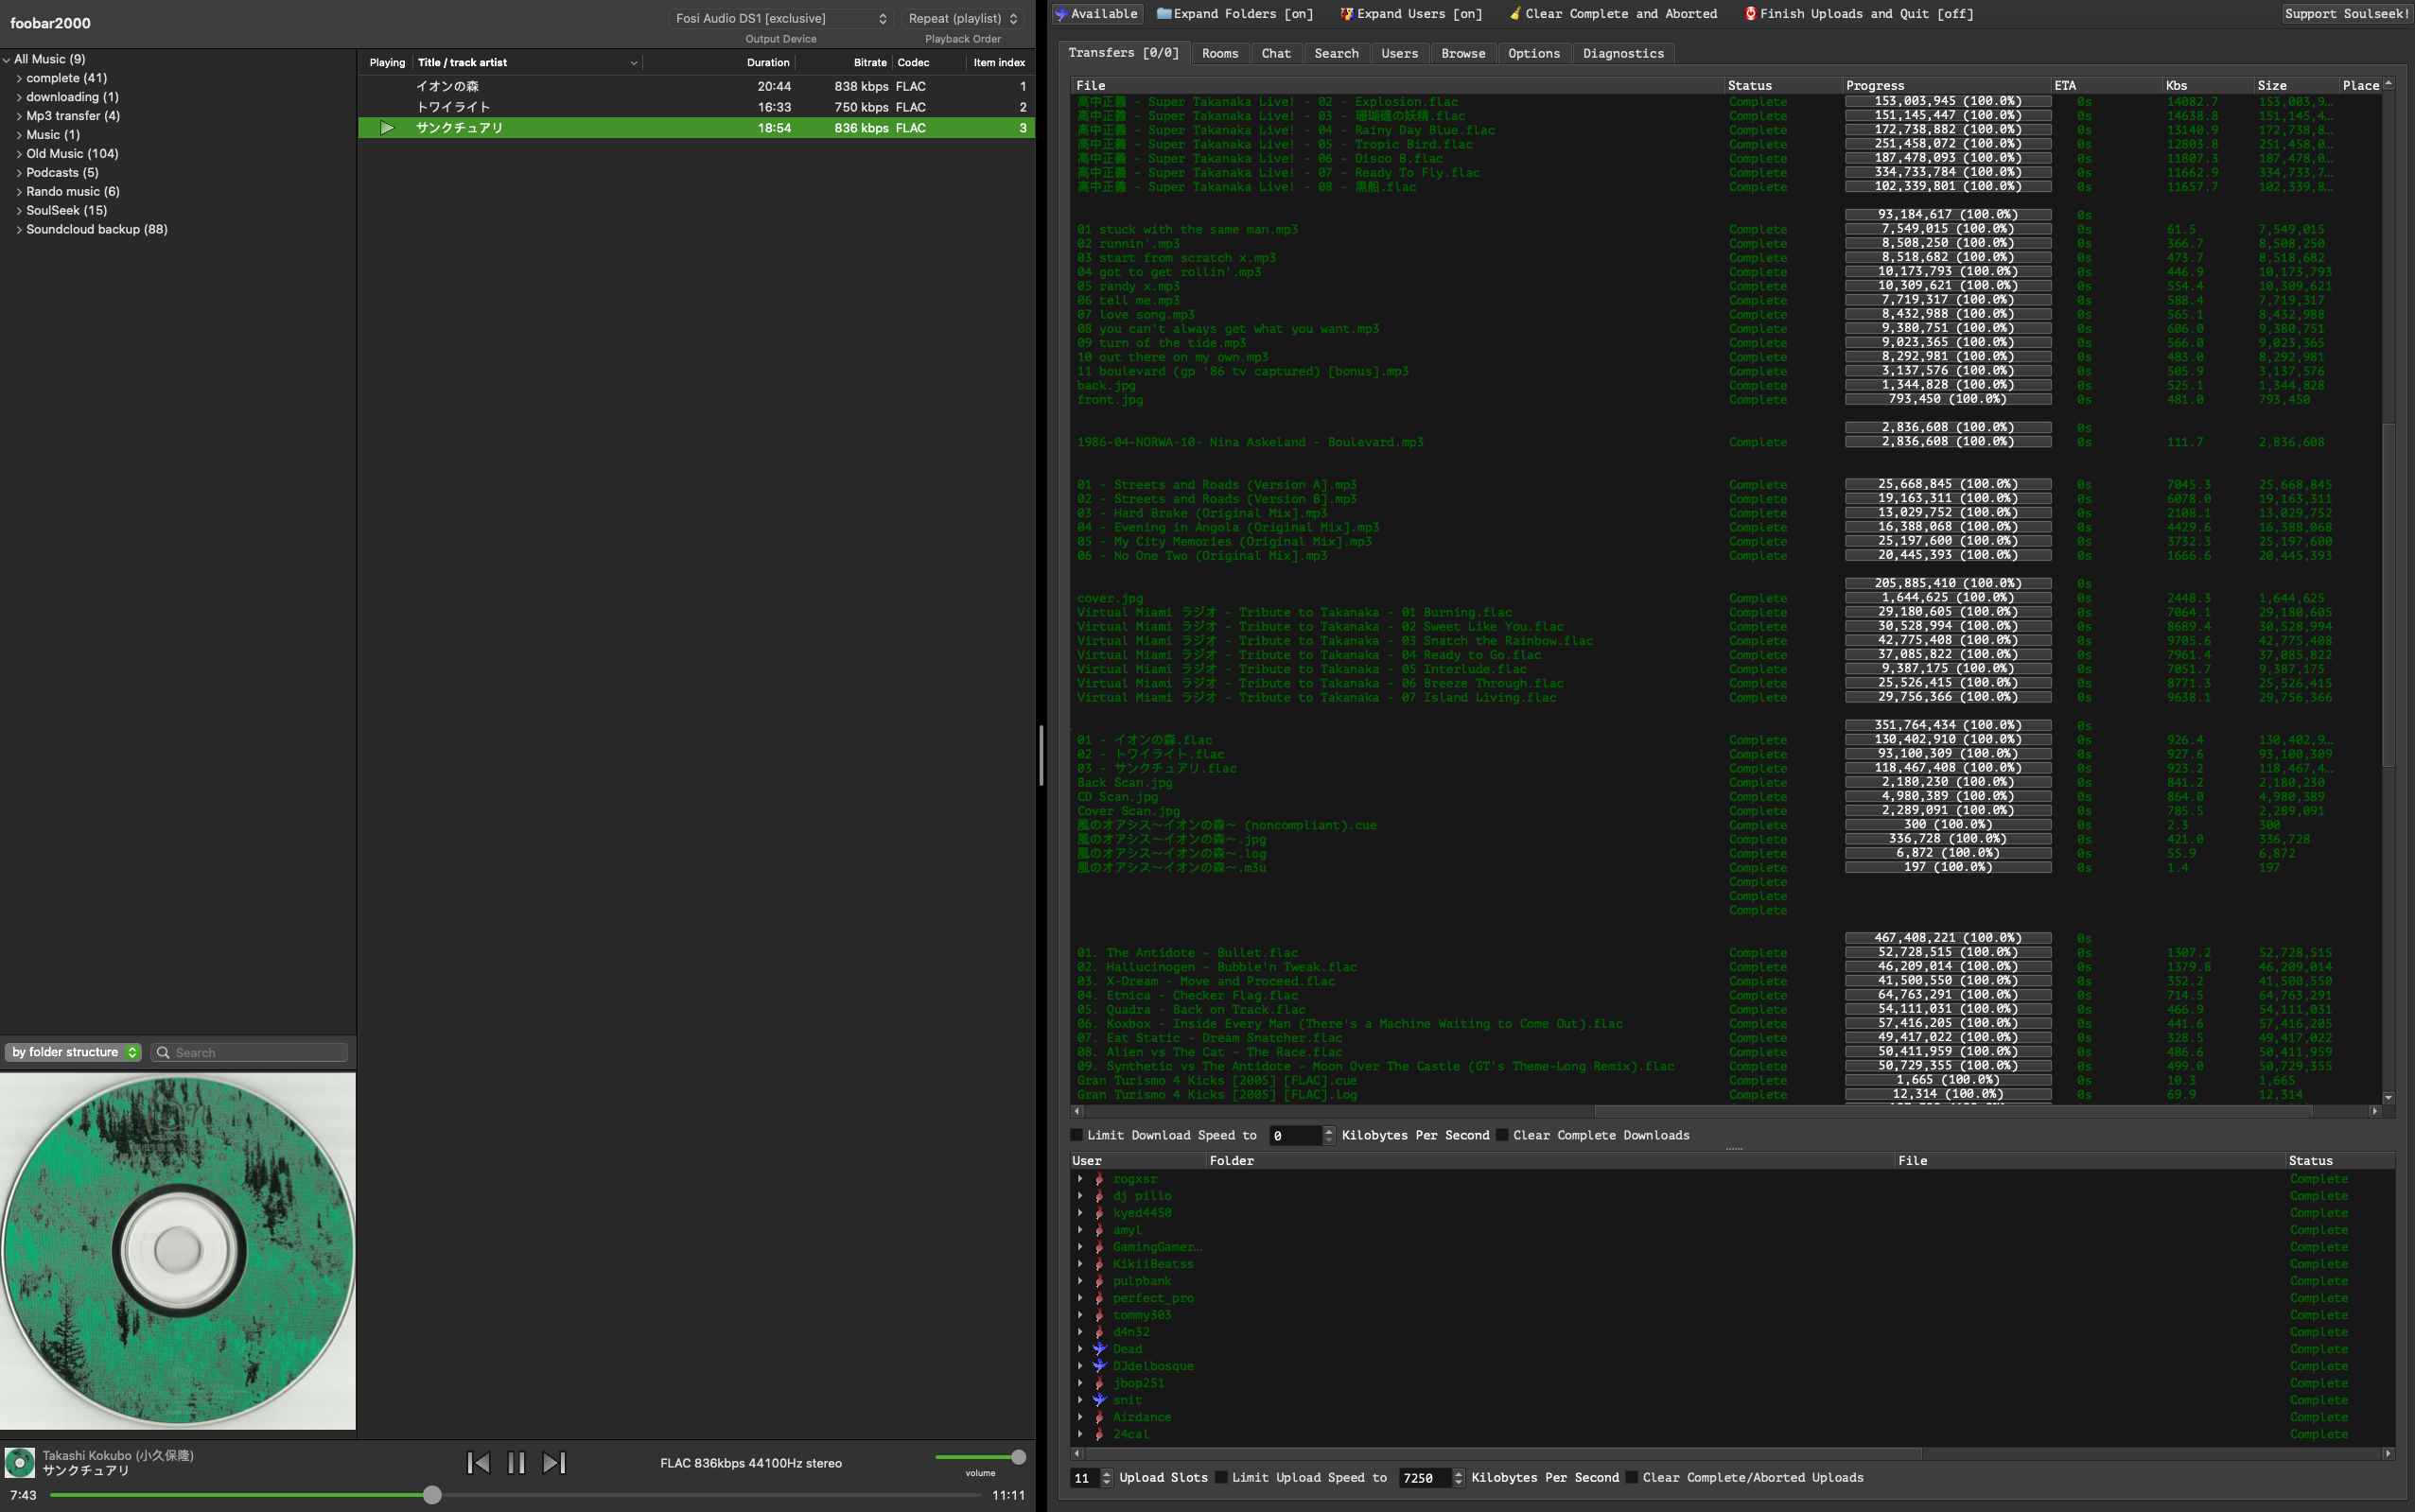The width and height of the screenshot is (2415, 1512).
Task: Expand the rogxsr upload entry
Action: (x=1079, y=1179)
